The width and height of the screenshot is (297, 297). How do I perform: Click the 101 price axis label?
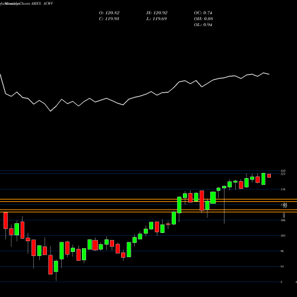click(x=283, y=236)
